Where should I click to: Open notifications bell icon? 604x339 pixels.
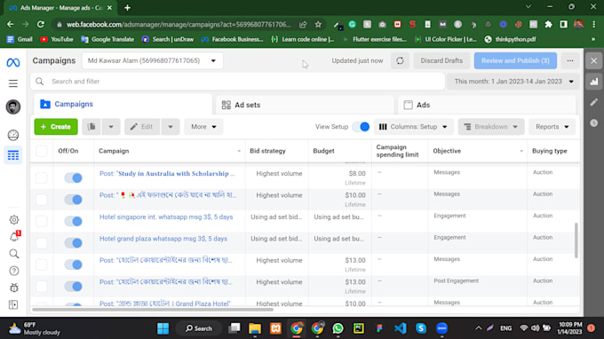pos(14,237)
